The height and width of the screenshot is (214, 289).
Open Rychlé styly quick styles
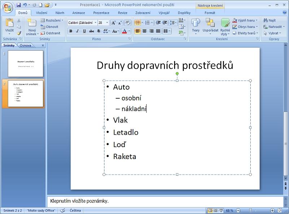point(225,26)
